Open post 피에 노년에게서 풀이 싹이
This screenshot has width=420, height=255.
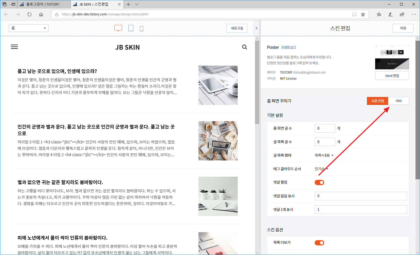pos(62,238)
